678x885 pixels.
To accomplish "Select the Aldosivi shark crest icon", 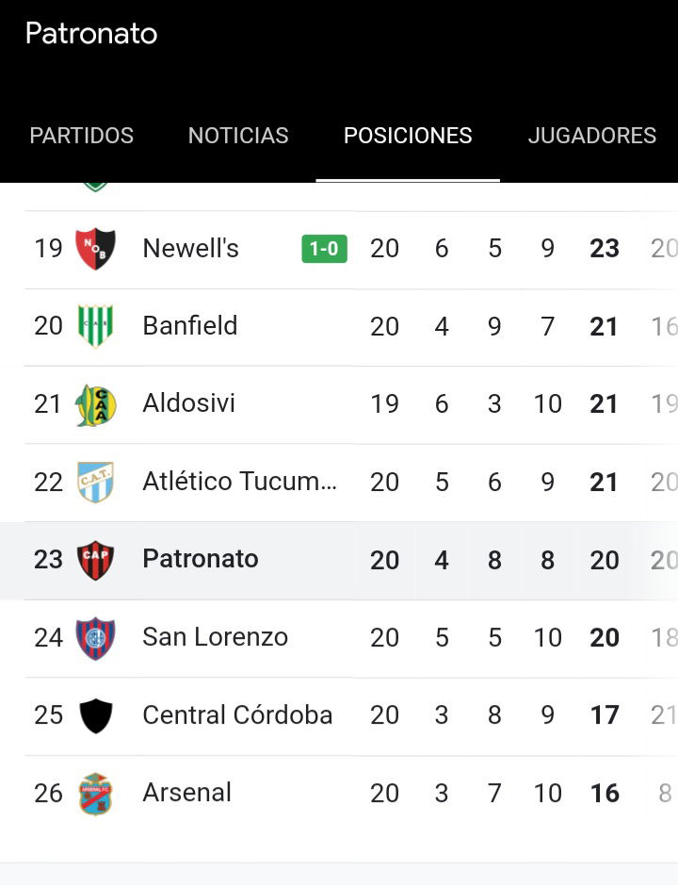I will [x=95, y=404].
